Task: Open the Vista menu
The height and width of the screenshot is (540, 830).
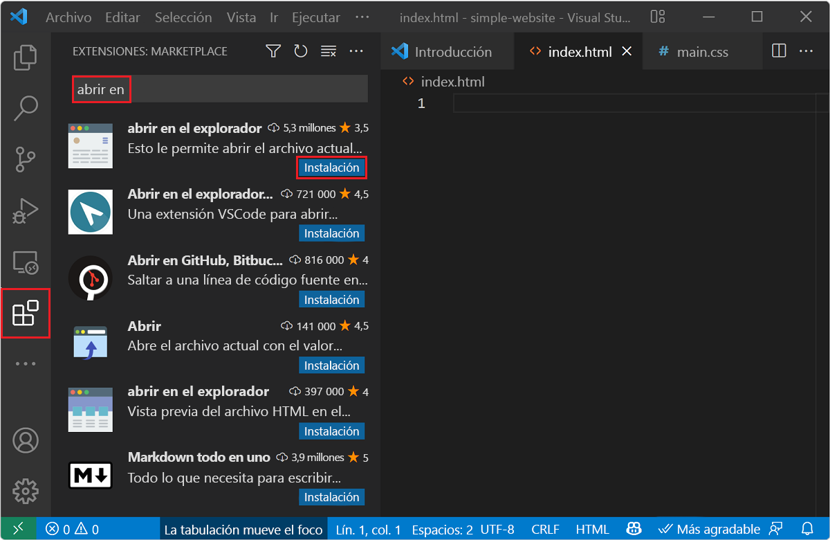Action: point(241,17)
